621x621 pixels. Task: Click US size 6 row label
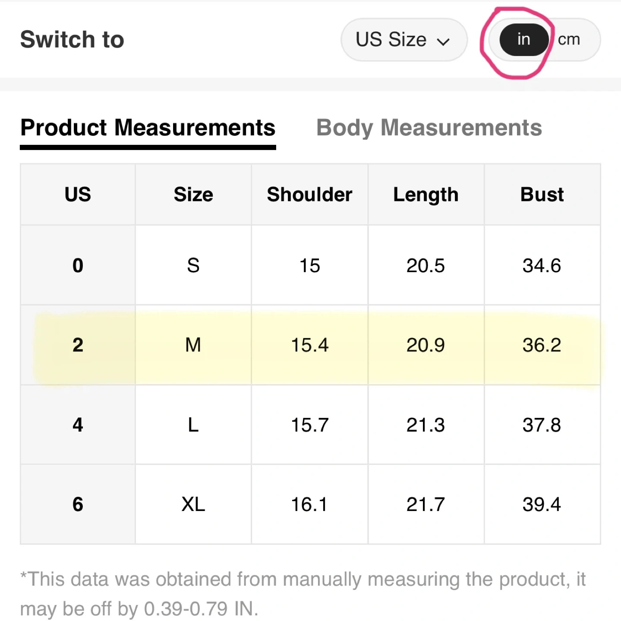click(x=78, y=504)
